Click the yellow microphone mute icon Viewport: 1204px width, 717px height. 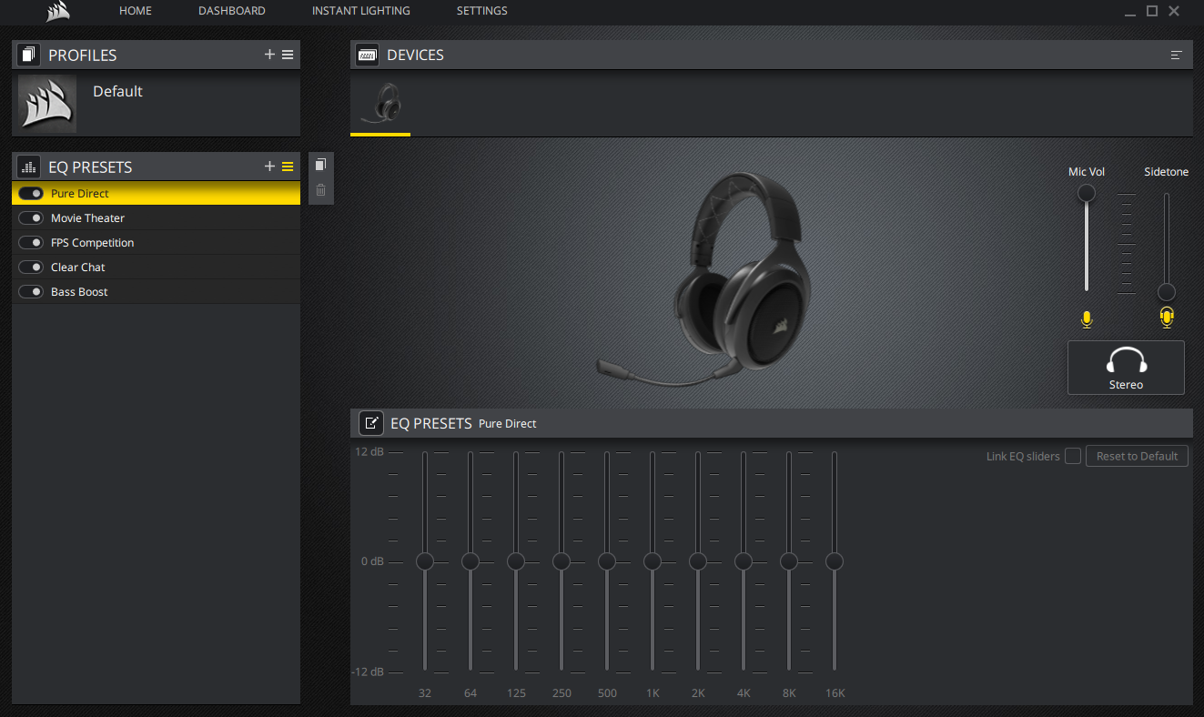coord(1086,319)
